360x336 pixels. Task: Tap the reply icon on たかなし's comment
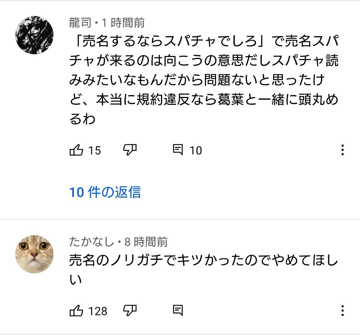point(178,311)
